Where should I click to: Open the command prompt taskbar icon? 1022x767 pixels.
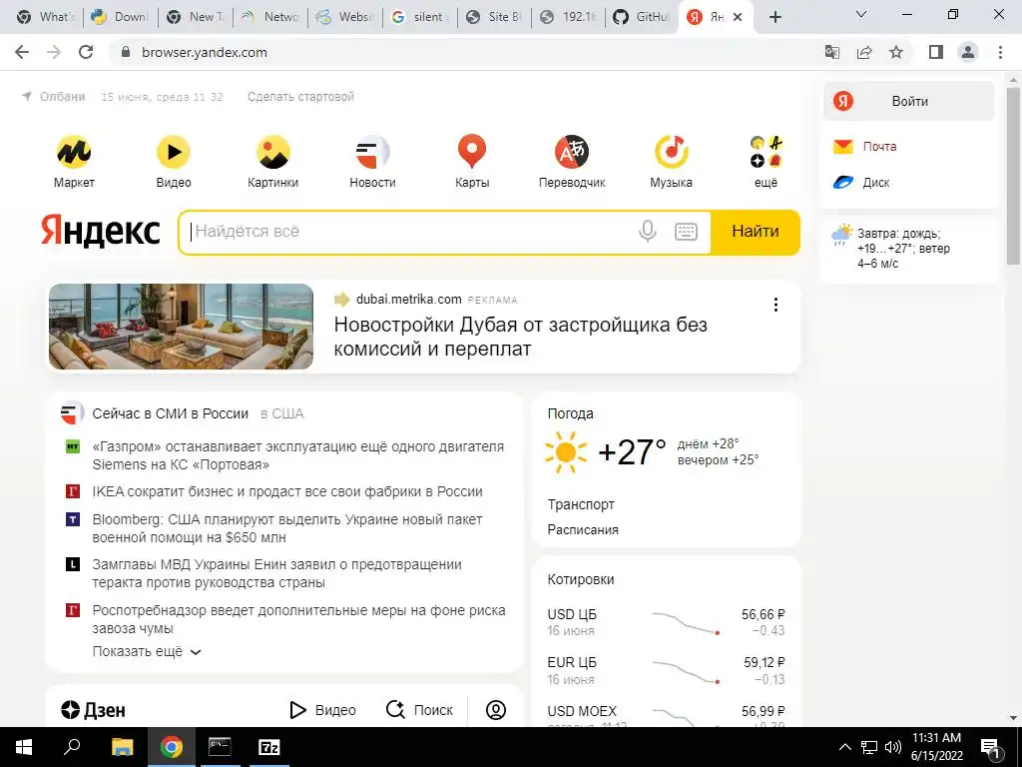[x=220, y=747]
